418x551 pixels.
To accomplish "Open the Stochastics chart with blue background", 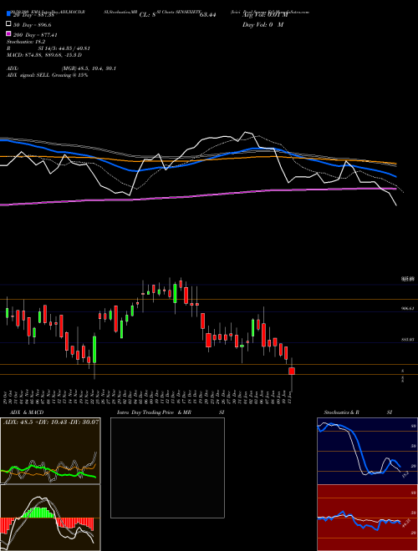I will (367, 451).
